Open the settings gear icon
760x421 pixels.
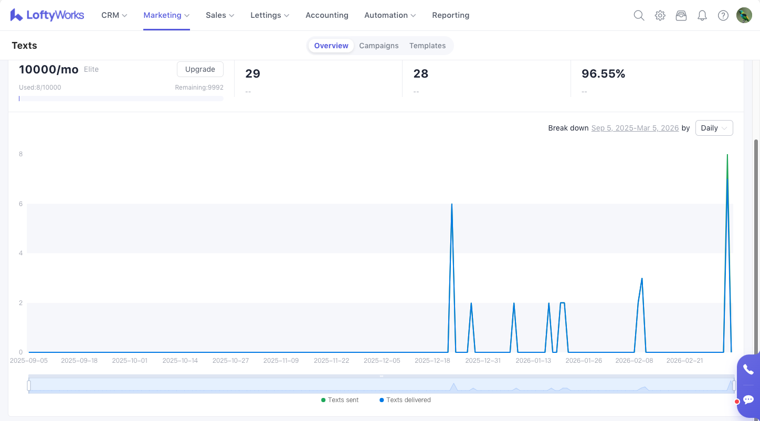pyautogui.click(x=660, y=15)
